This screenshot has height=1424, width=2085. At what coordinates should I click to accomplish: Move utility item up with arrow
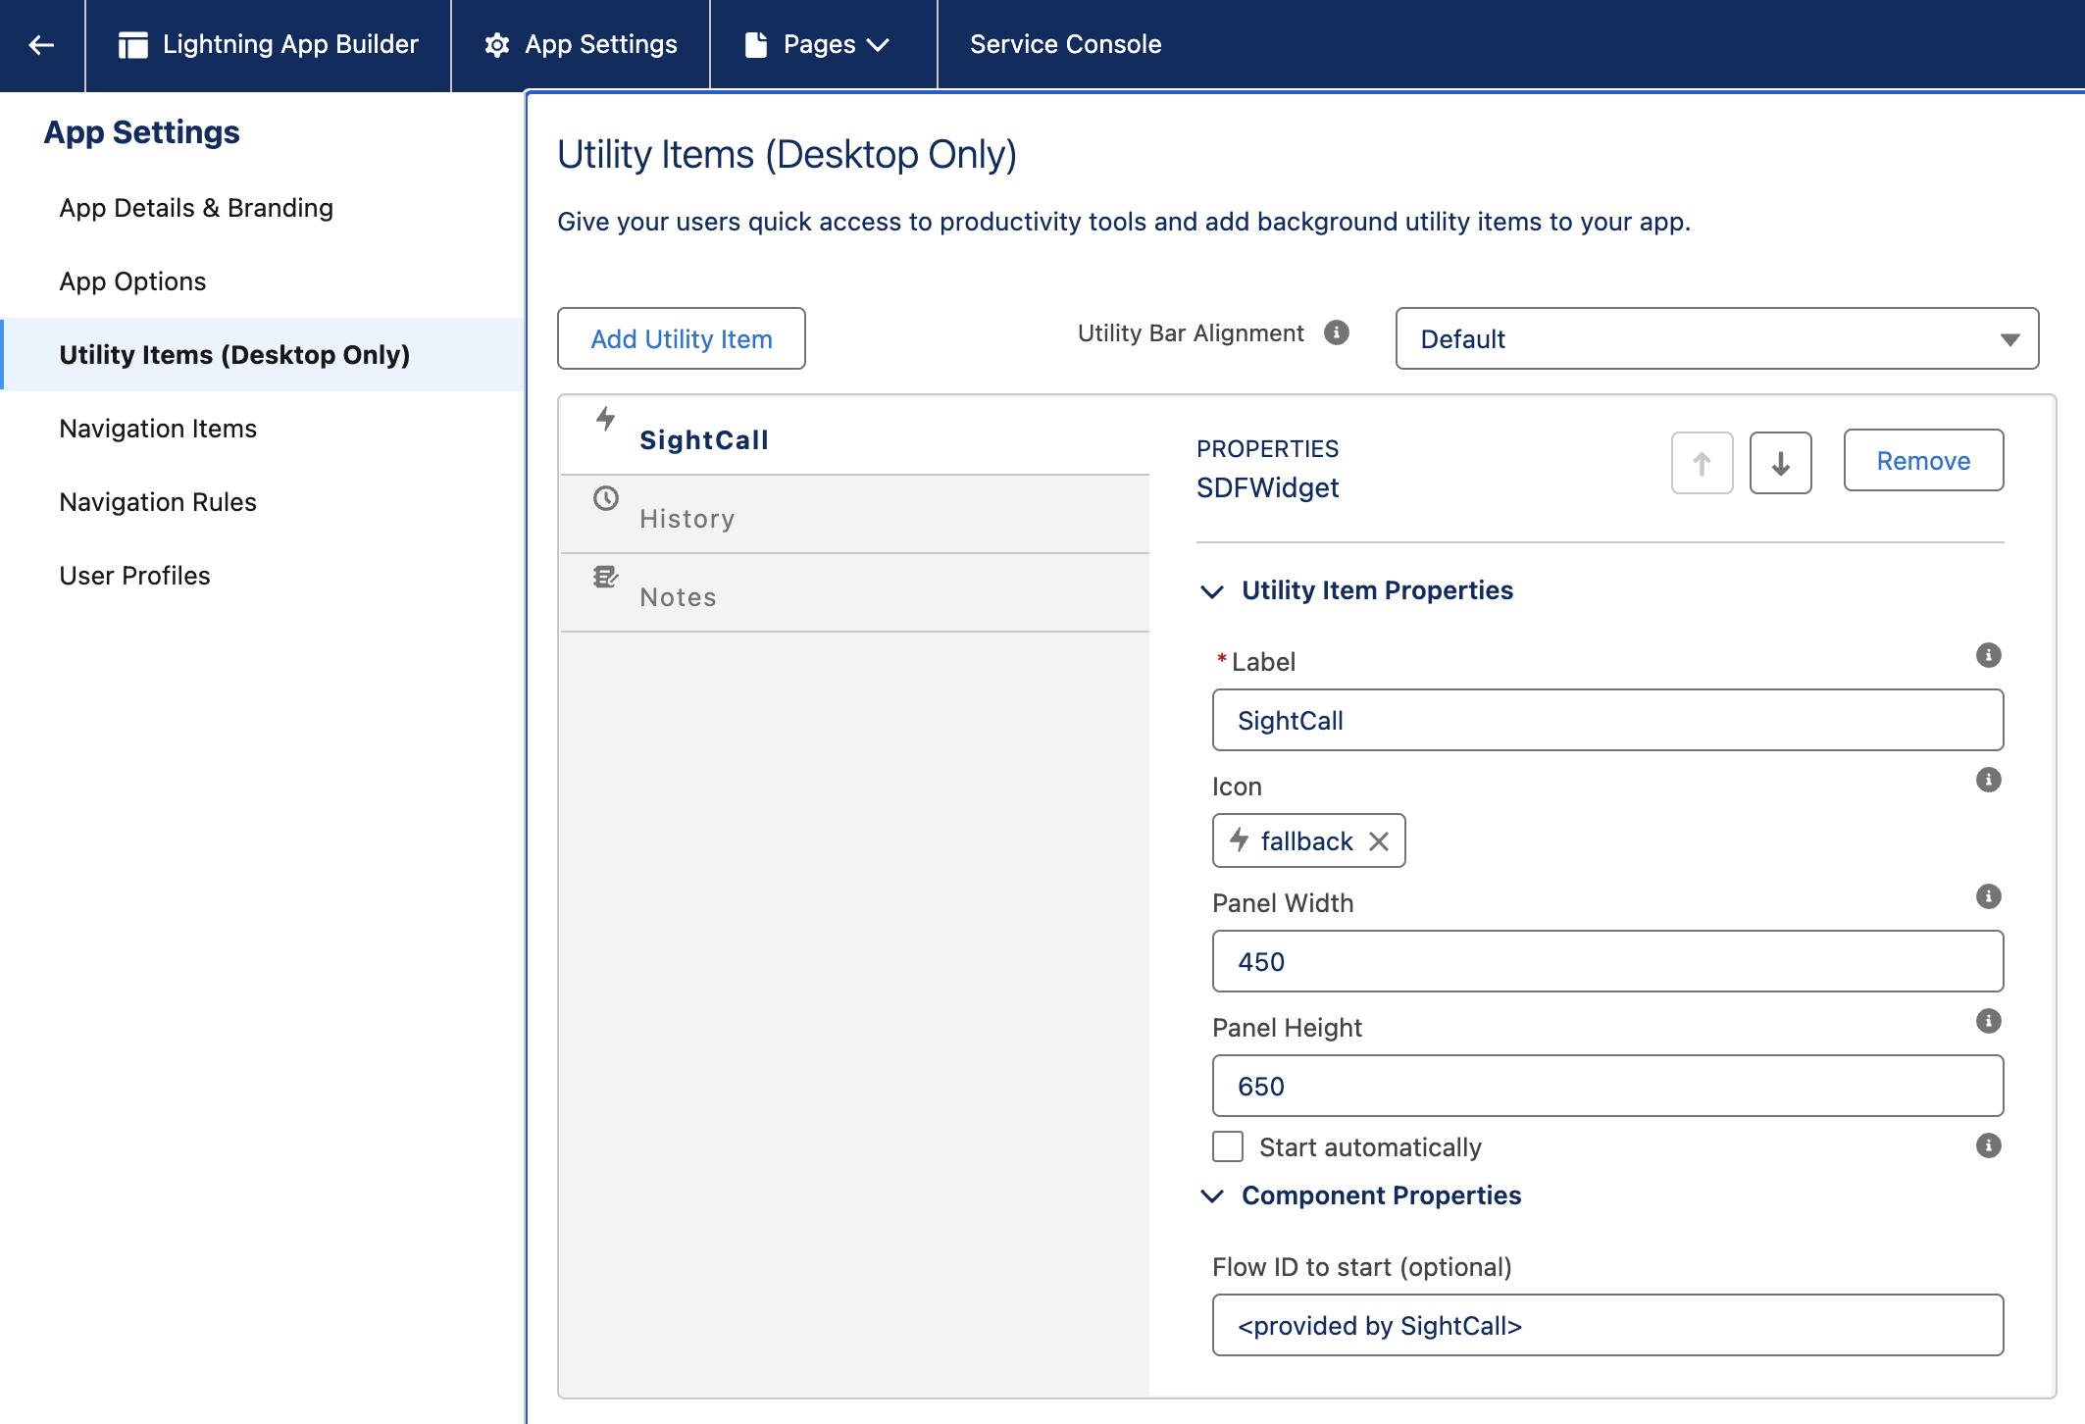1703,463
